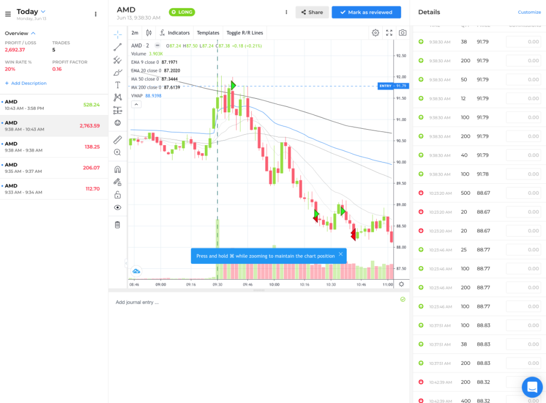Open candlestick chart style selector
This screenshot has height=403, width=546.
[149, 33]
